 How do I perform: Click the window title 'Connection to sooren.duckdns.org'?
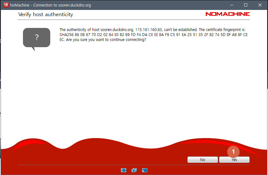[62, 5]
